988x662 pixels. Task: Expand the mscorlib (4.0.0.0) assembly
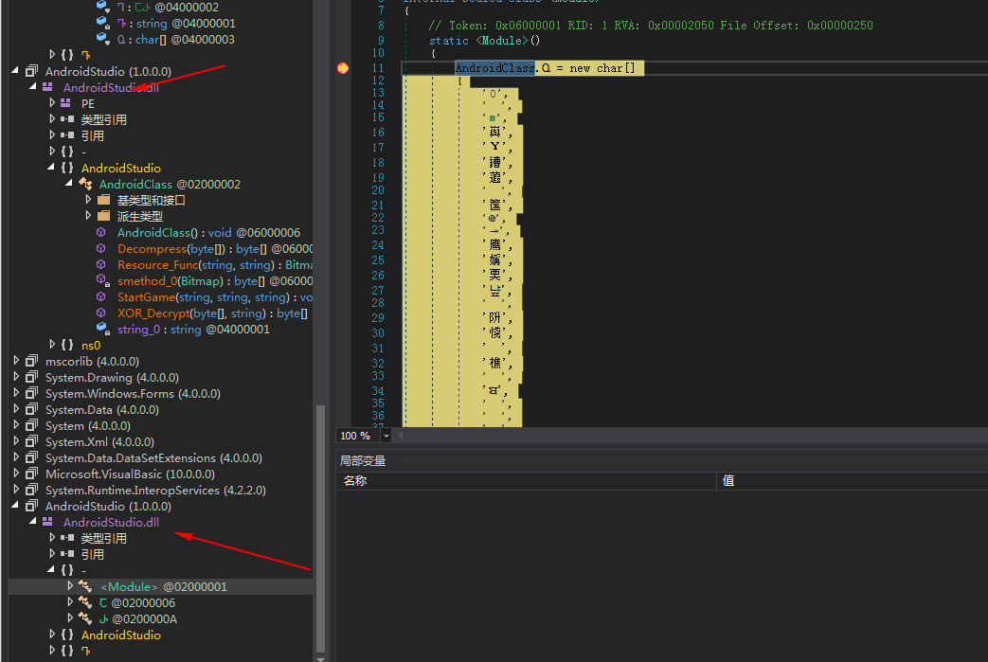tap(16, 361)
